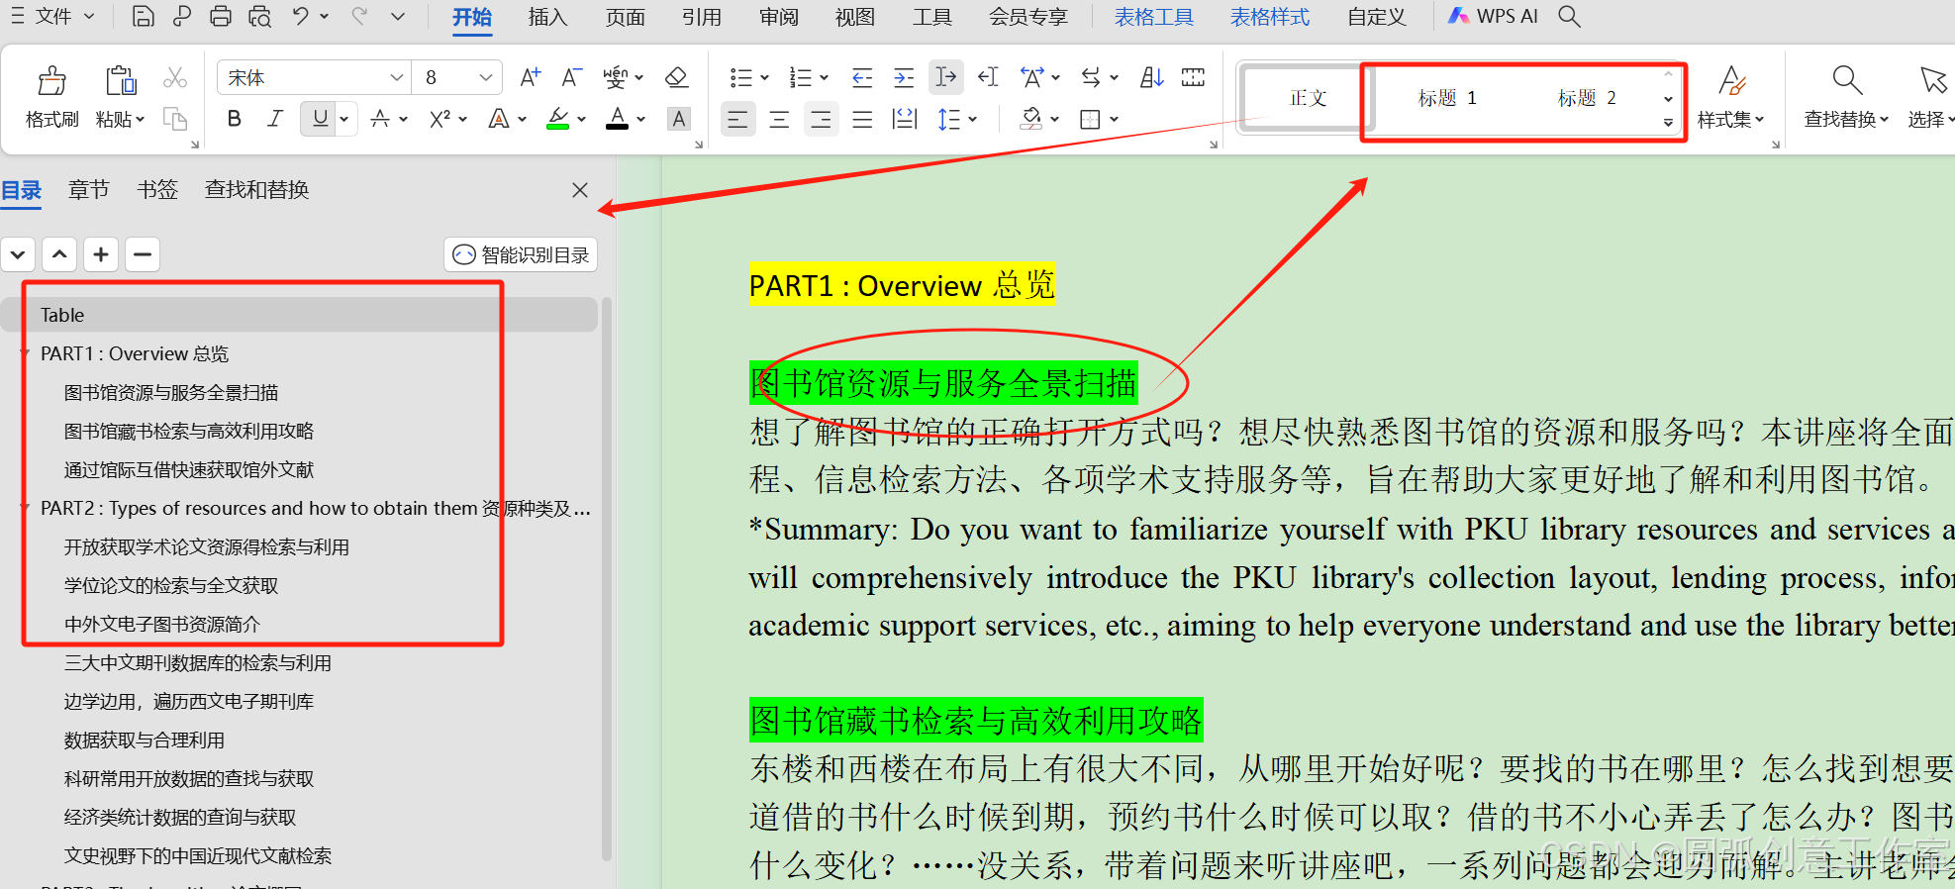
Task: Apply the 标题 1 style
Action: click(1446, 98)
